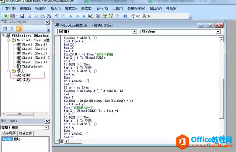Image resolution: width=236 pixels, height=152 pixels.
Task: Collapse the VBAProject tree node
Action: pos(3,36)
